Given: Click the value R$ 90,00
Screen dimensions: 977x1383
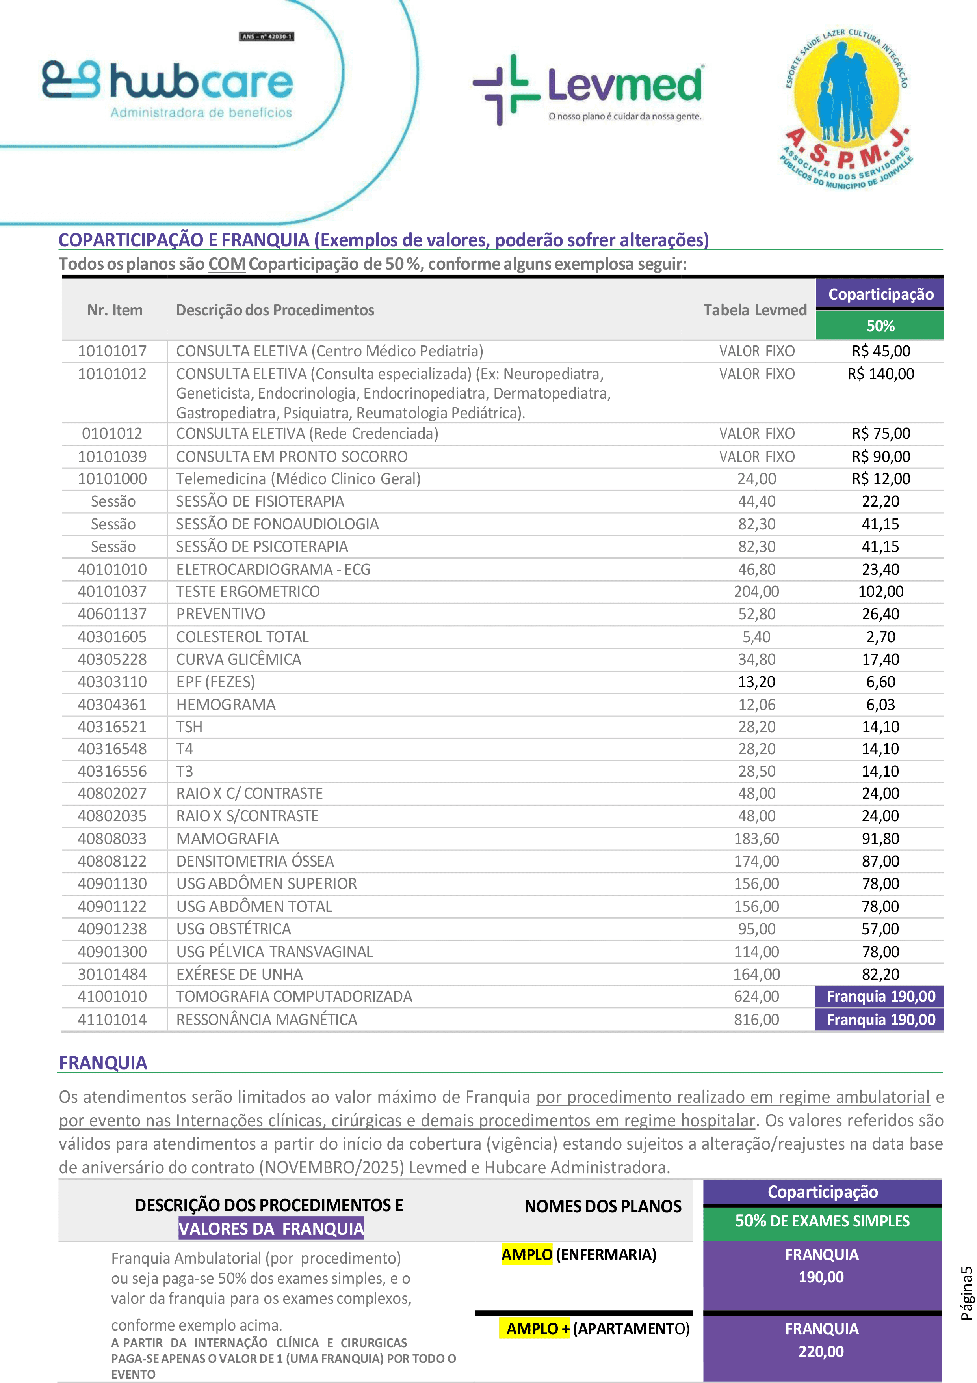Looking at the screenshot, I should tap(881, 457).
